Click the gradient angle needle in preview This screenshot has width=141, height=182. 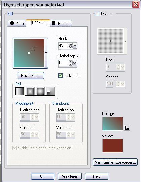pos(32,50)
